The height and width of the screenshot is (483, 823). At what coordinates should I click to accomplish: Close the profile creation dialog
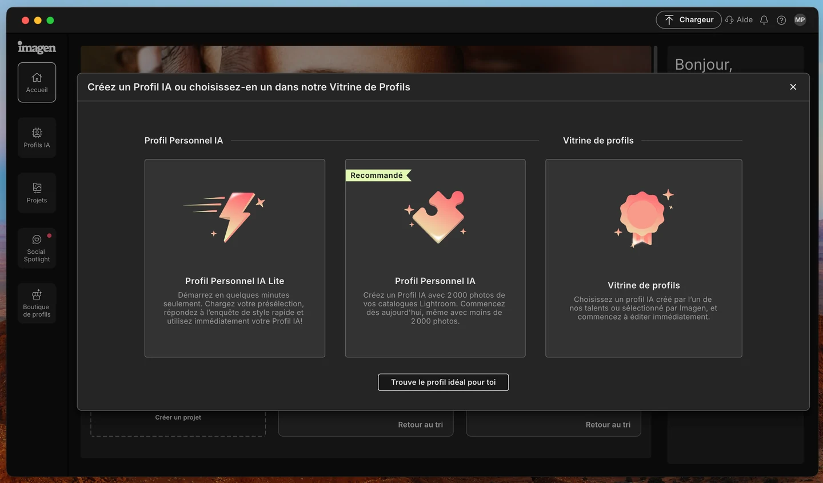[793, 87]
